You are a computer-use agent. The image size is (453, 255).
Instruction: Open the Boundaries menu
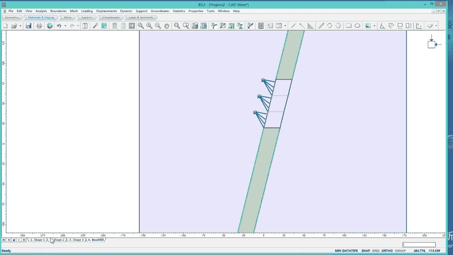pos(58,11)
